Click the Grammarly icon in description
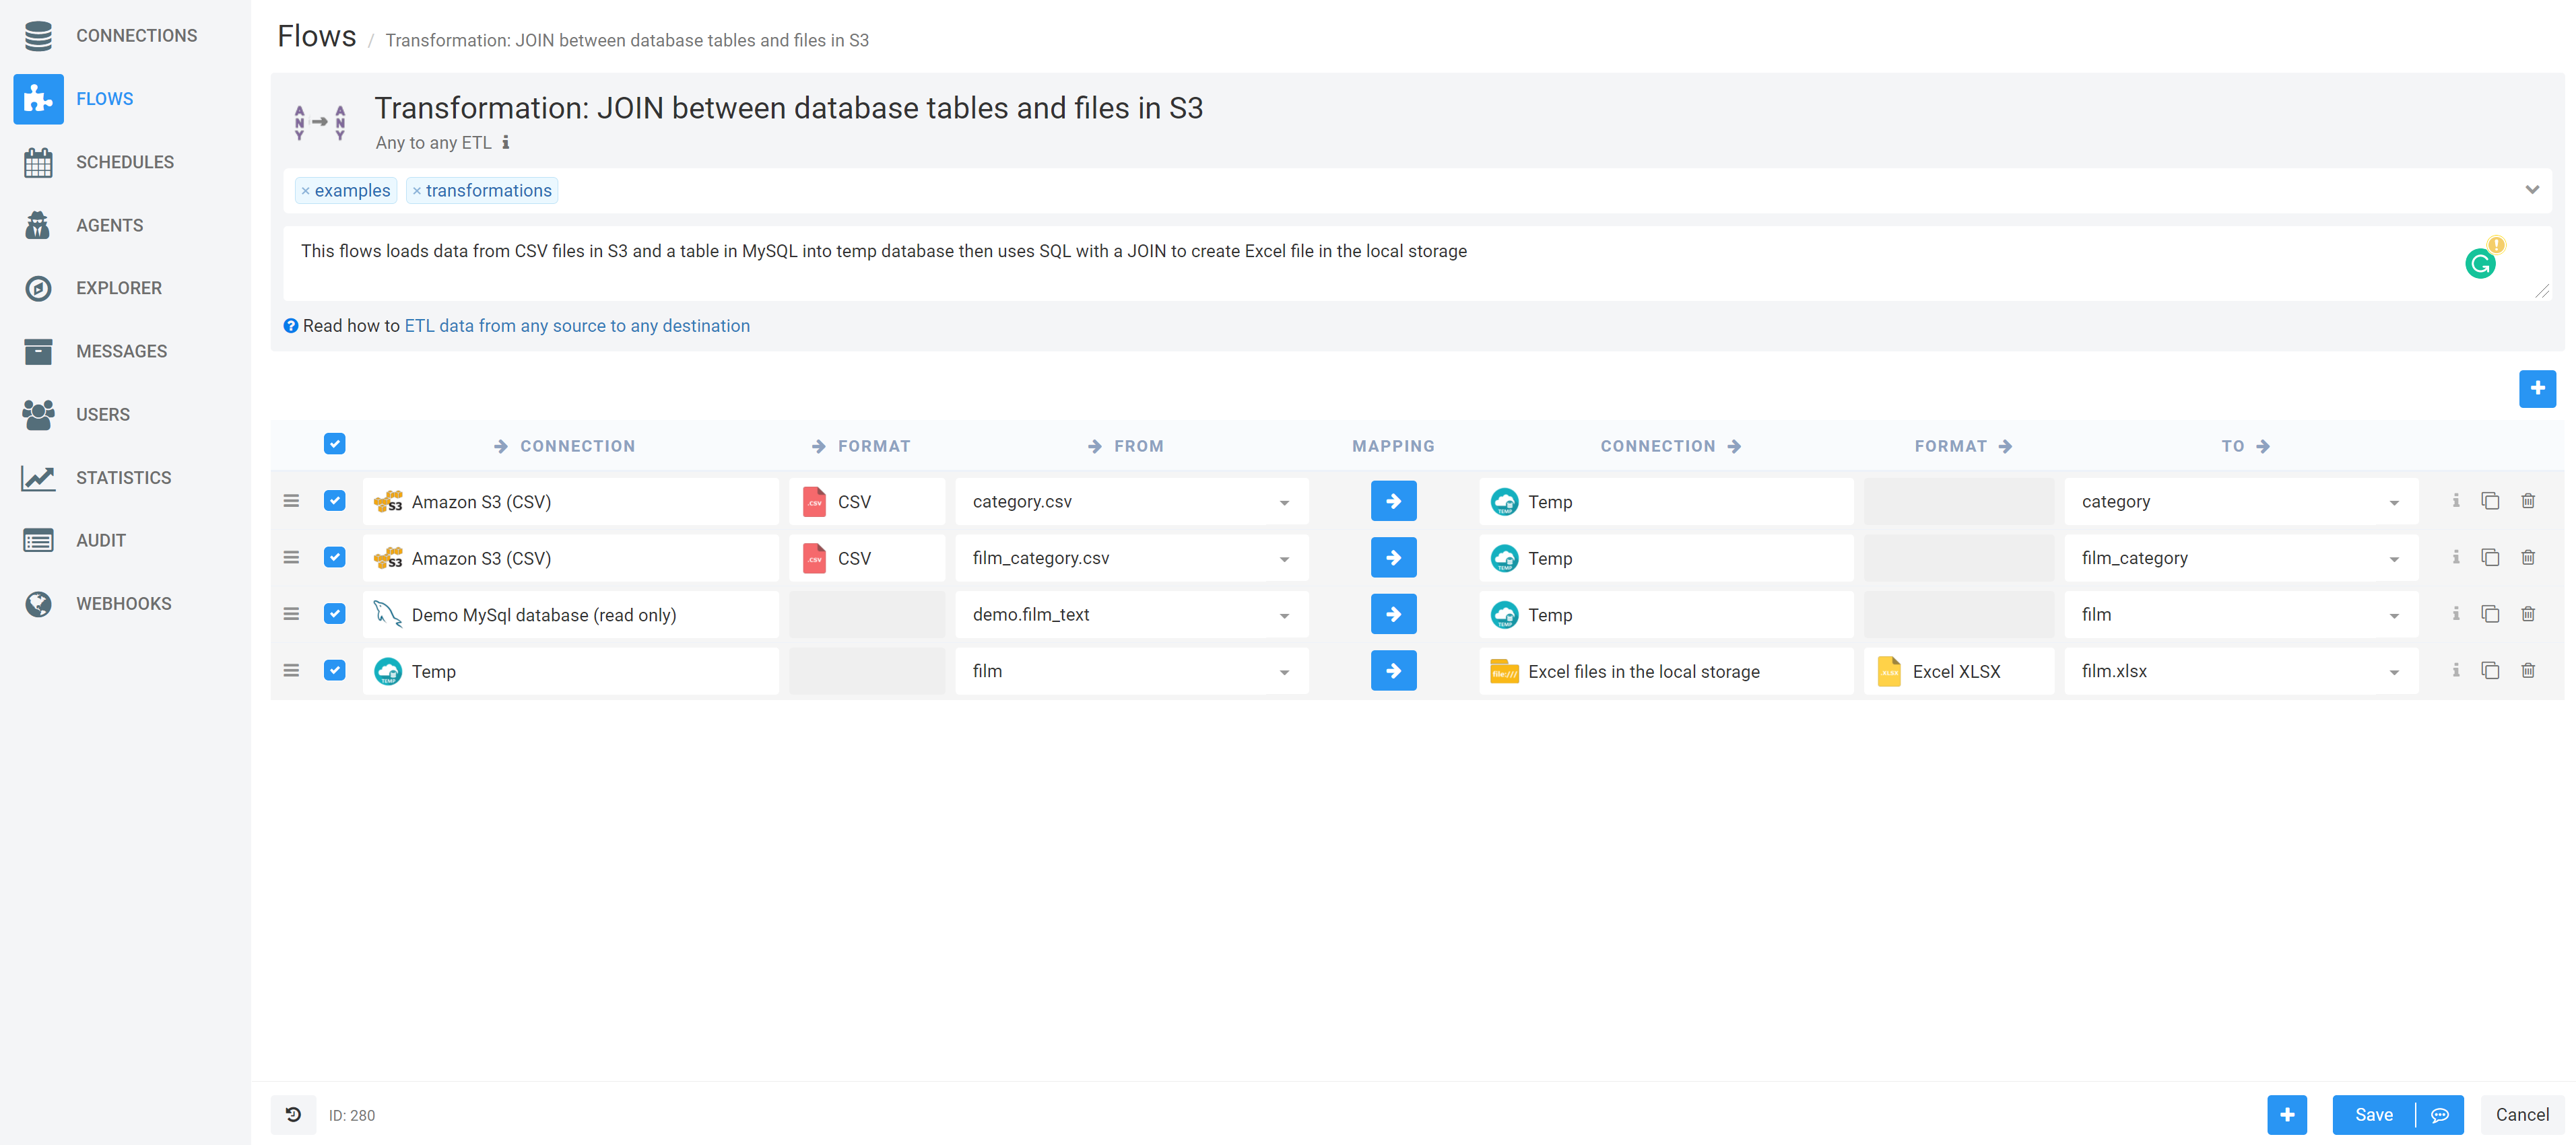The height and width of the screenshot is (1145, 2576). tap(2480, 264)
